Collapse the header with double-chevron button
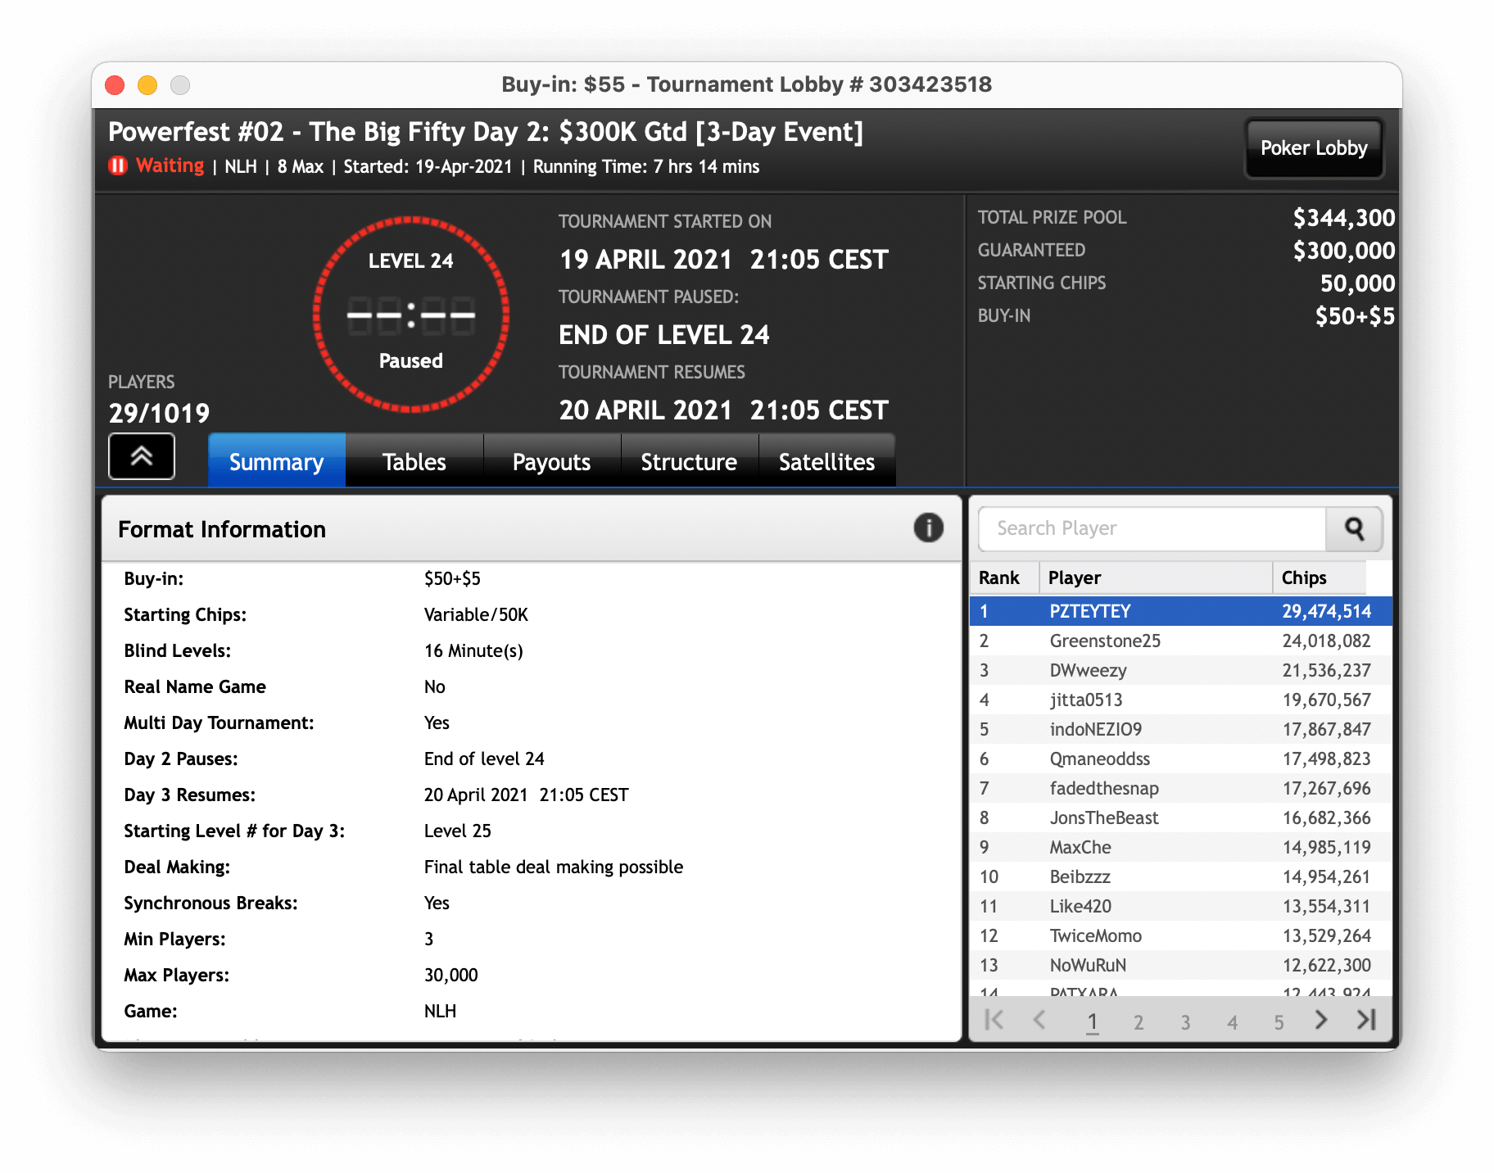The image size is (1494, 1173). coord(142,456)
